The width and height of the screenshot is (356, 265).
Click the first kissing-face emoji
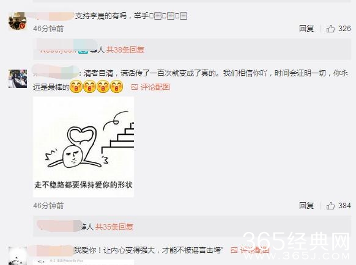(76, 87)
